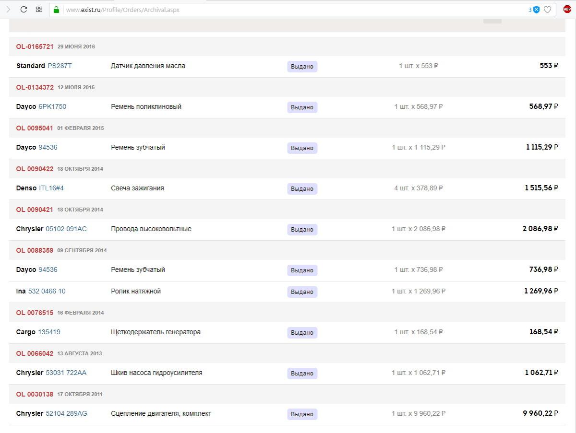
Task: Select text Ролик натяжной
Action: [x=136, y=291]
